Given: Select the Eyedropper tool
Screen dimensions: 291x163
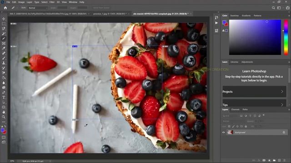Looking at the screenshot, I should tap(4, 48).
